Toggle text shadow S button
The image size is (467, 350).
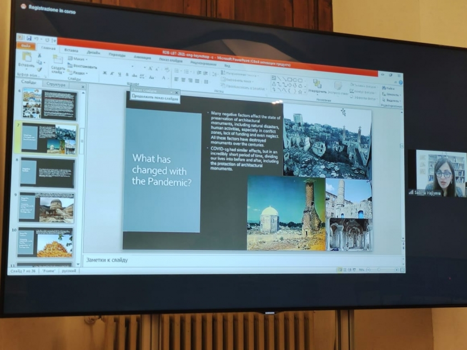click(x=127, y=75)
